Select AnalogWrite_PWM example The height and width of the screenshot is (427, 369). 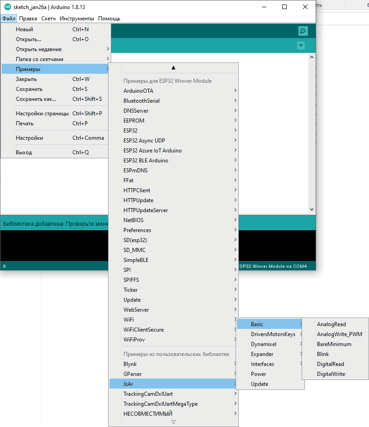(x=339, y=334)
